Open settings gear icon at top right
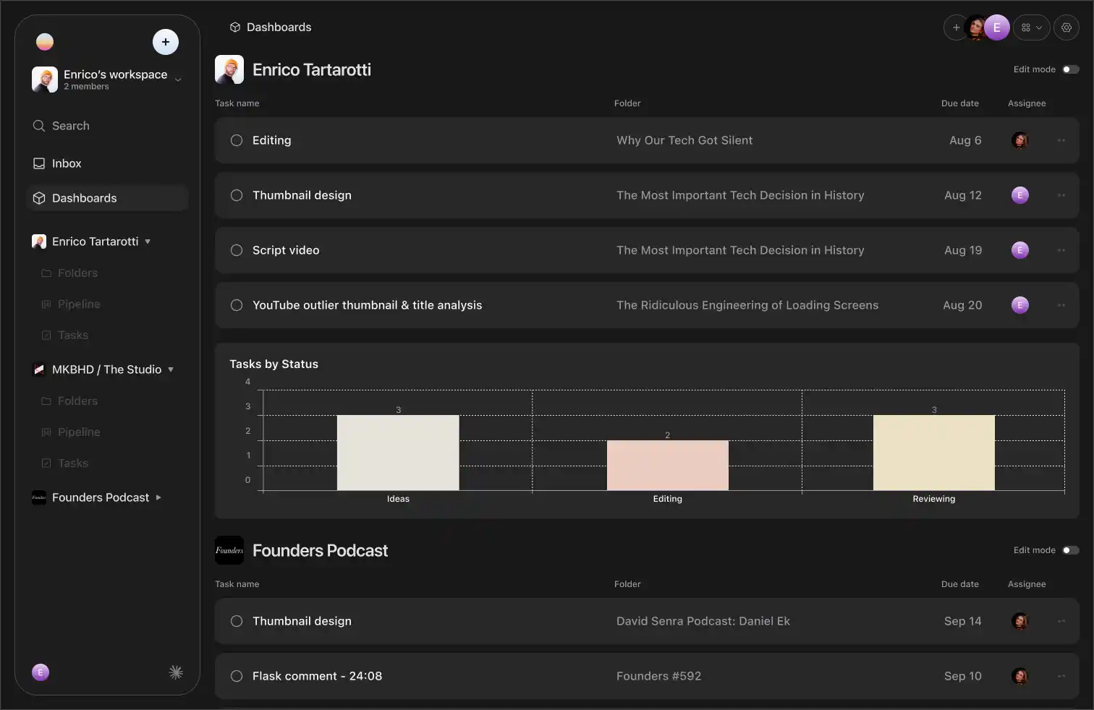 coord(1067,27)
